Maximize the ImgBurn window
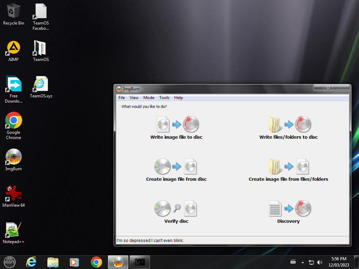Viewport: 359px width, 269px height. [328, 87]
